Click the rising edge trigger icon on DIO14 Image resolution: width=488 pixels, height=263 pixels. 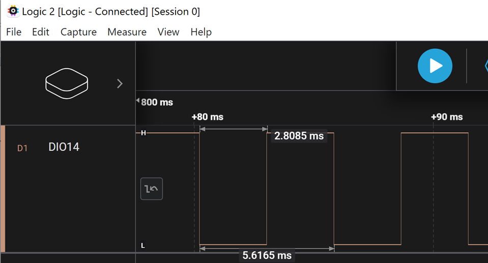tap(152, 189)
